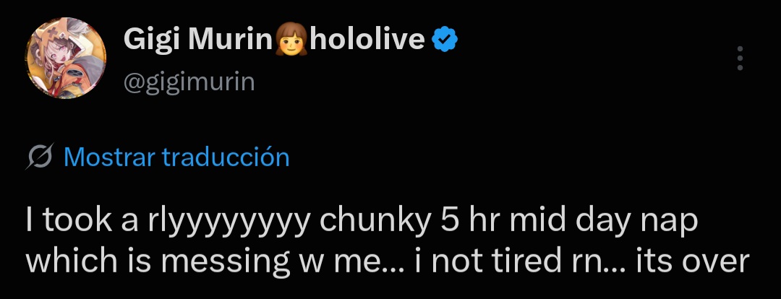The image size is (781, 299).
Task: Open the @gigimurin handle profile
Action: pos(189,82)
